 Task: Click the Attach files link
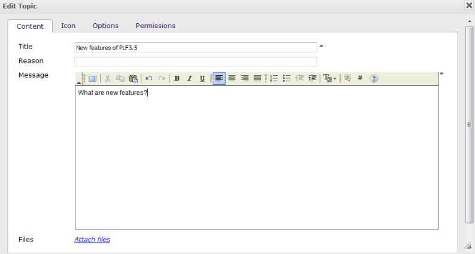92,240
